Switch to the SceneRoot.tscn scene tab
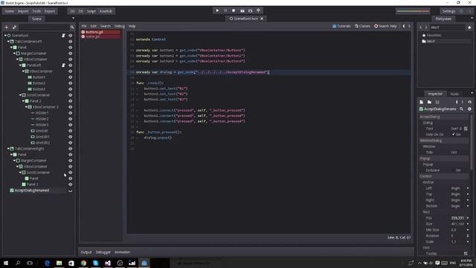The image size is (476, 268). (x=246, y=19)
